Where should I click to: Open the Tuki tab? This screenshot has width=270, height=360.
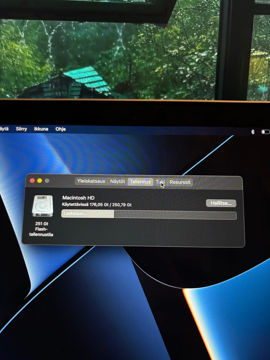pos(160,182)
